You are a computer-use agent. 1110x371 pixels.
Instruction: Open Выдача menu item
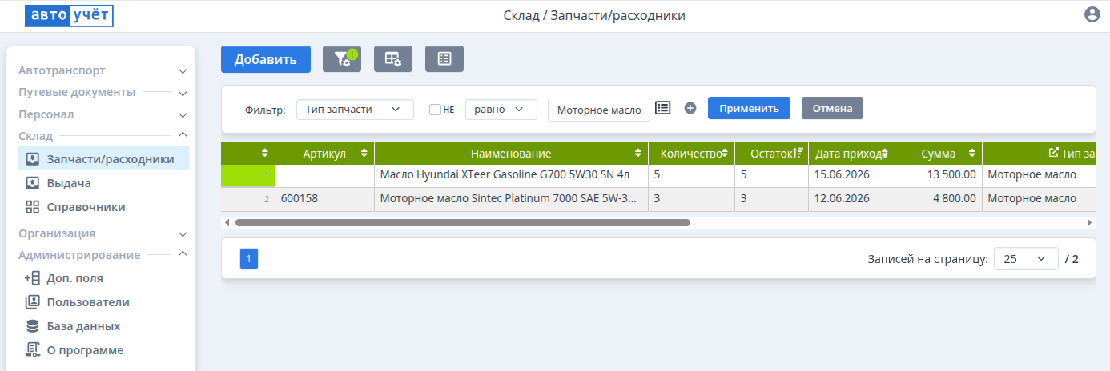[x=104, y=183]
